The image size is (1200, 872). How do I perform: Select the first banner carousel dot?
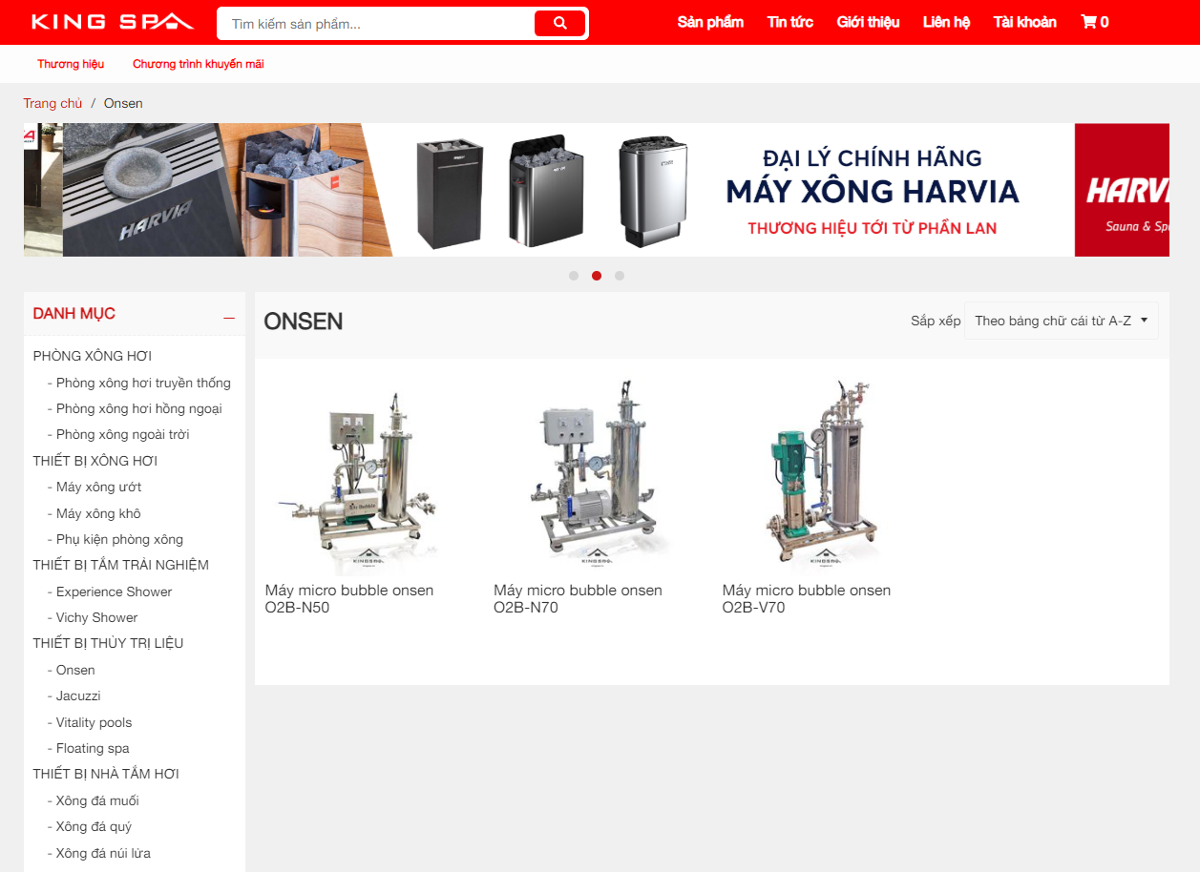click(x=574, y=276)
